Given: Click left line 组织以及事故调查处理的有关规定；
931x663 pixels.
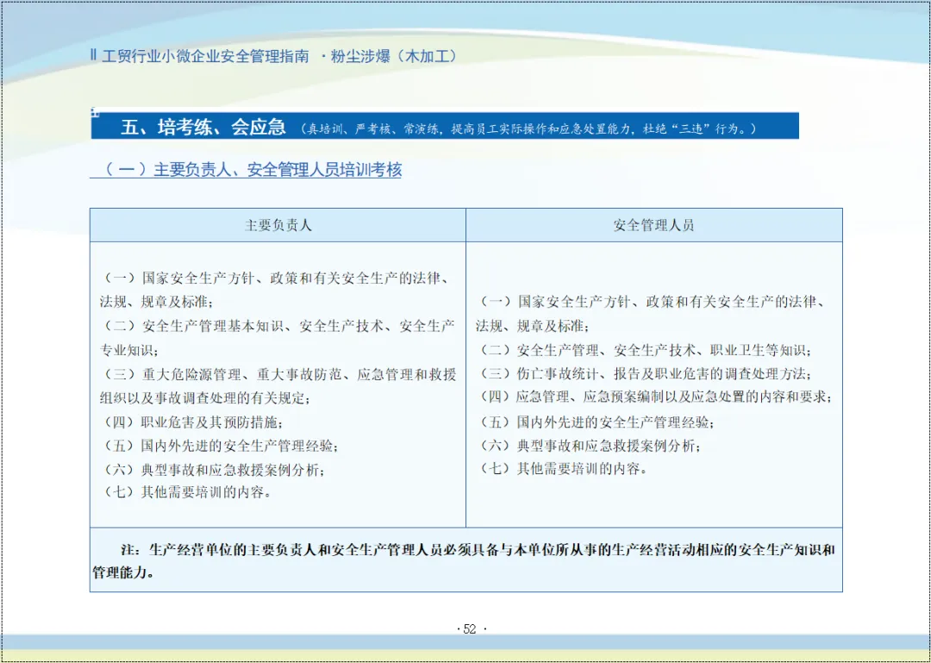Looking at the screenshot, I should pos(205,398).
